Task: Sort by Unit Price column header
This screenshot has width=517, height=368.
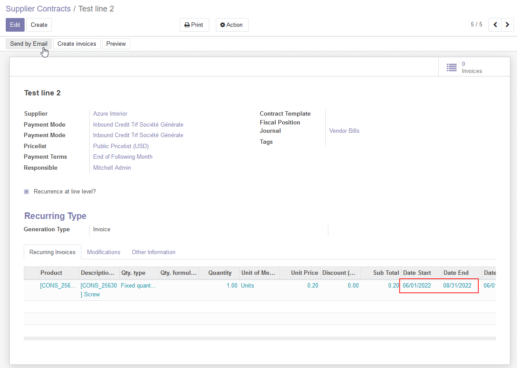Action: (x=300, y=273)
